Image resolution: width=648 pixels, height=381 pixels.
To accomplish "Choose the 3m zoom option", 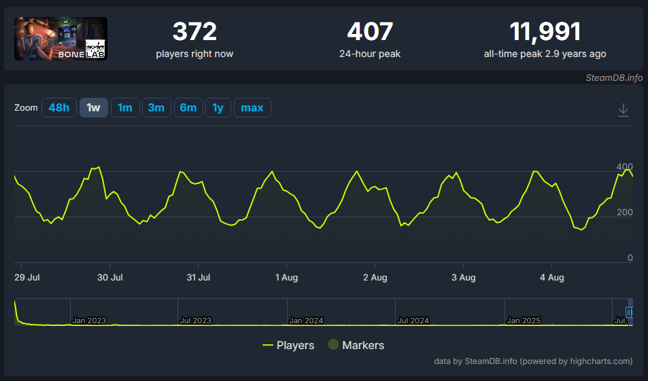I will [156, 108].
